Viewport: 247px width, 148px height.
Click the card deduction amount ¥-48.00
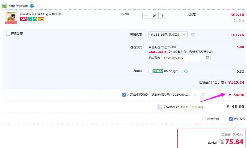(x=235, y=107)
